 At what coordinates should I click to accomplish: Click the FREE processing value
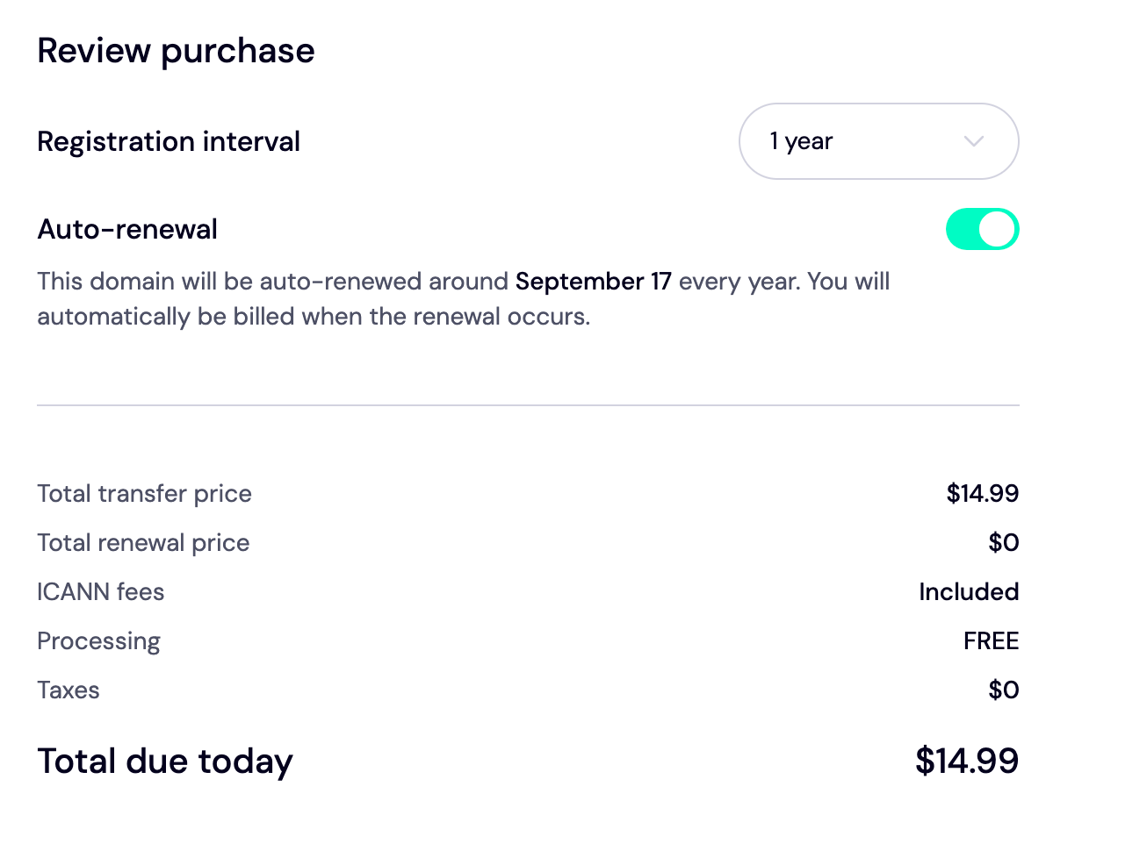point(991,641)
